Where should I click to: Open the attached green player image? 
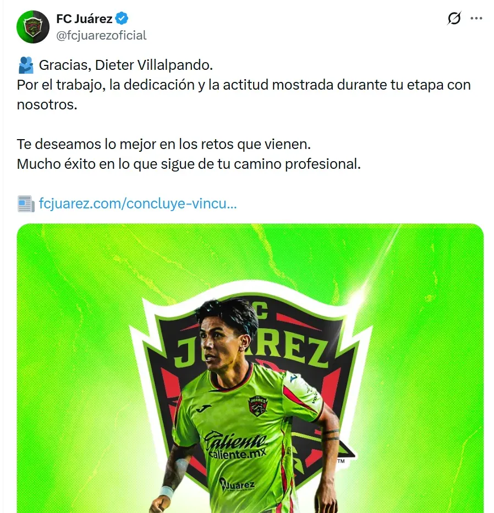point(250,368)
